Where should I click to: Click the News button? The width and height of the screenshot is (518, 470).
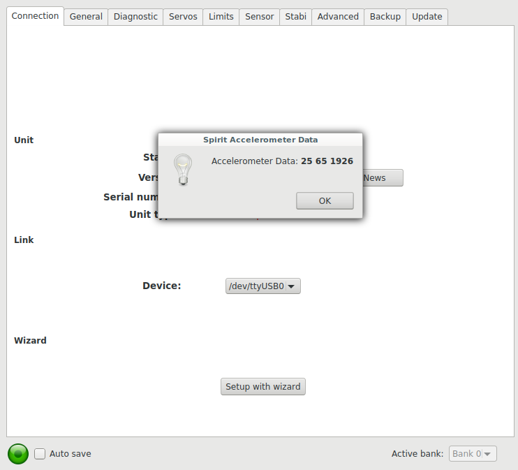(x=382, y=177)
